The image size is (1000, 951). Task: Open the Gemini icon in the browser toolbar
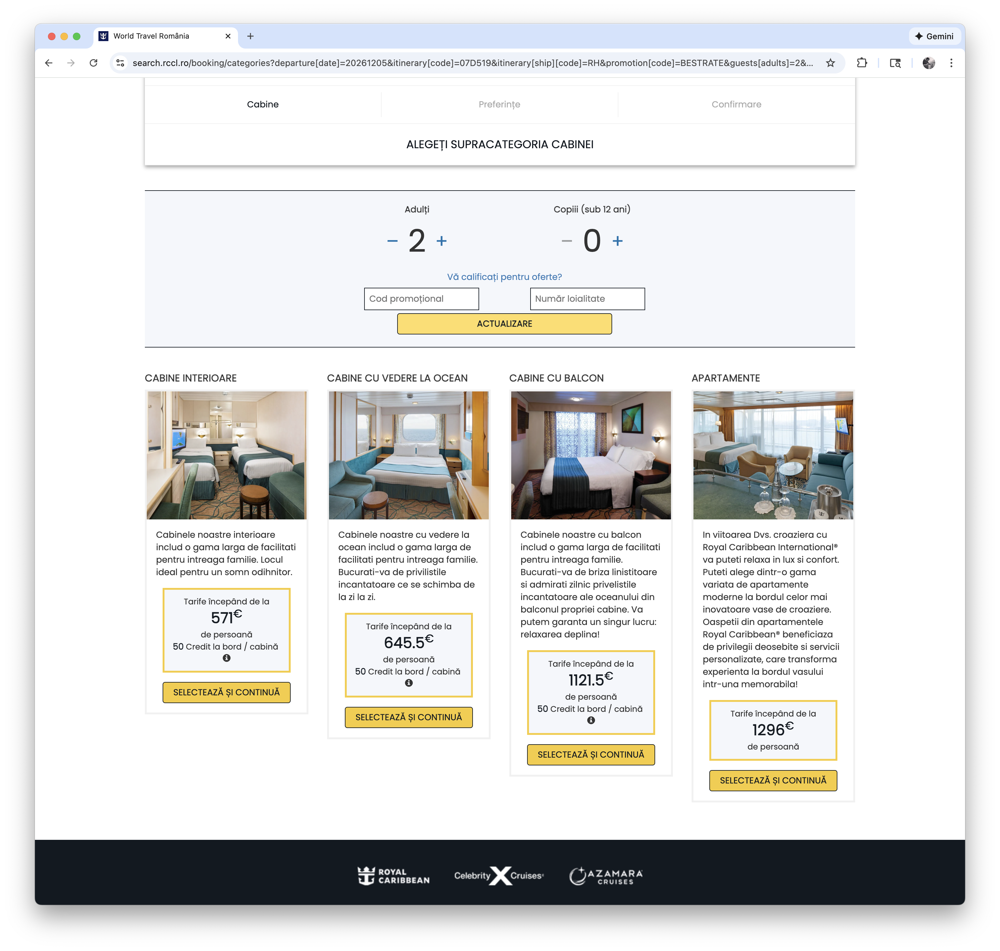click(x=935, y=36)
